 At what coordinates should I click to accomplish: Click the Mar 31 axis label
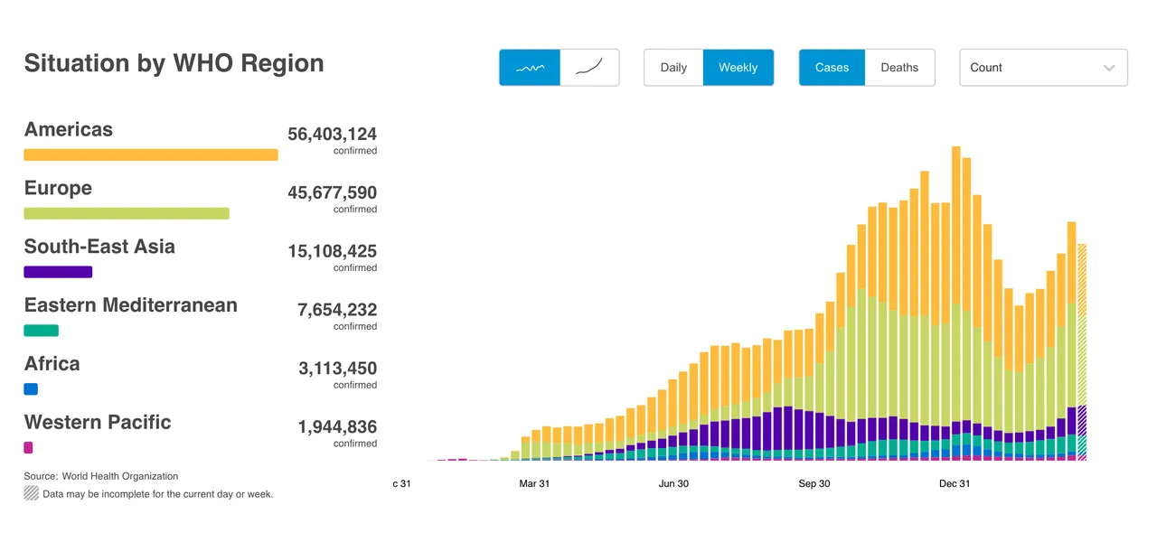click(534, 484)
